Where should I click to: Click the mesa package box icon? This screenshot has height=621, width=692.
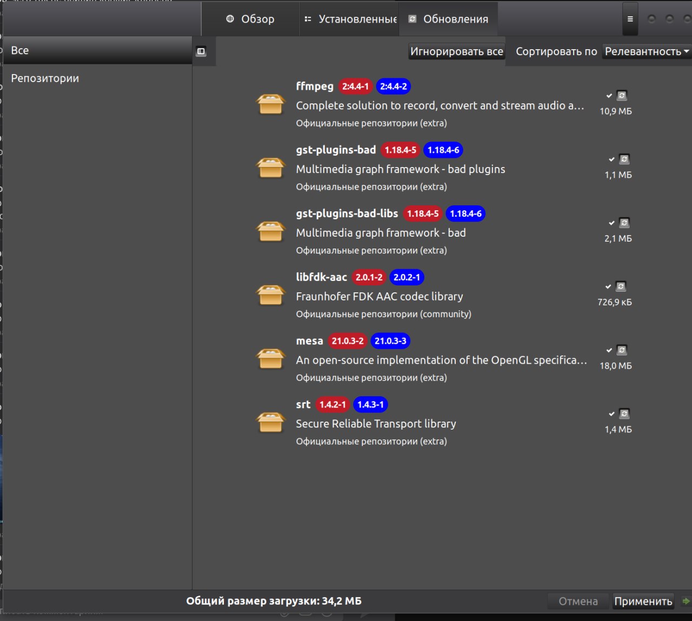point(270,358)
